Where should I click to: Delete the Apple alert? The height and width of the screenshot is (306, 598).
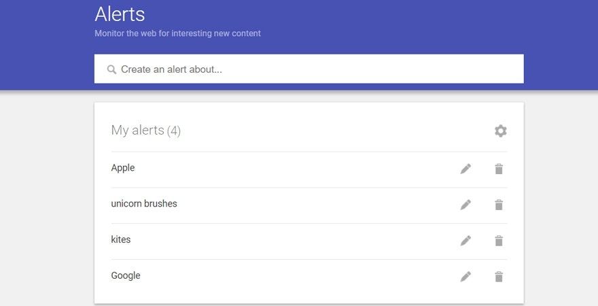[x=499, y=169]
